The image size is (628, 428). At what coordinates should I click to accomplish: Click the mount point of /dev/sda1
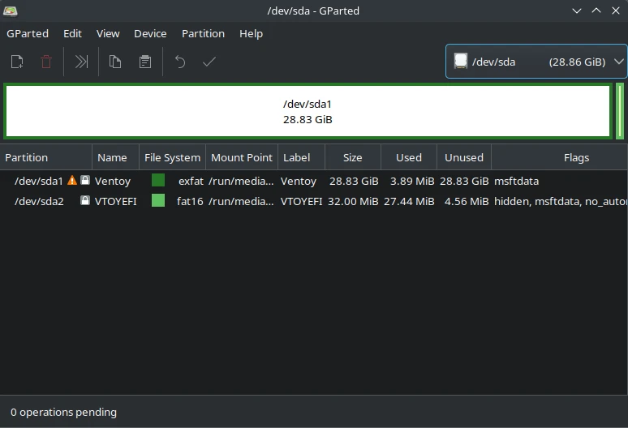(x=241, y=182)
